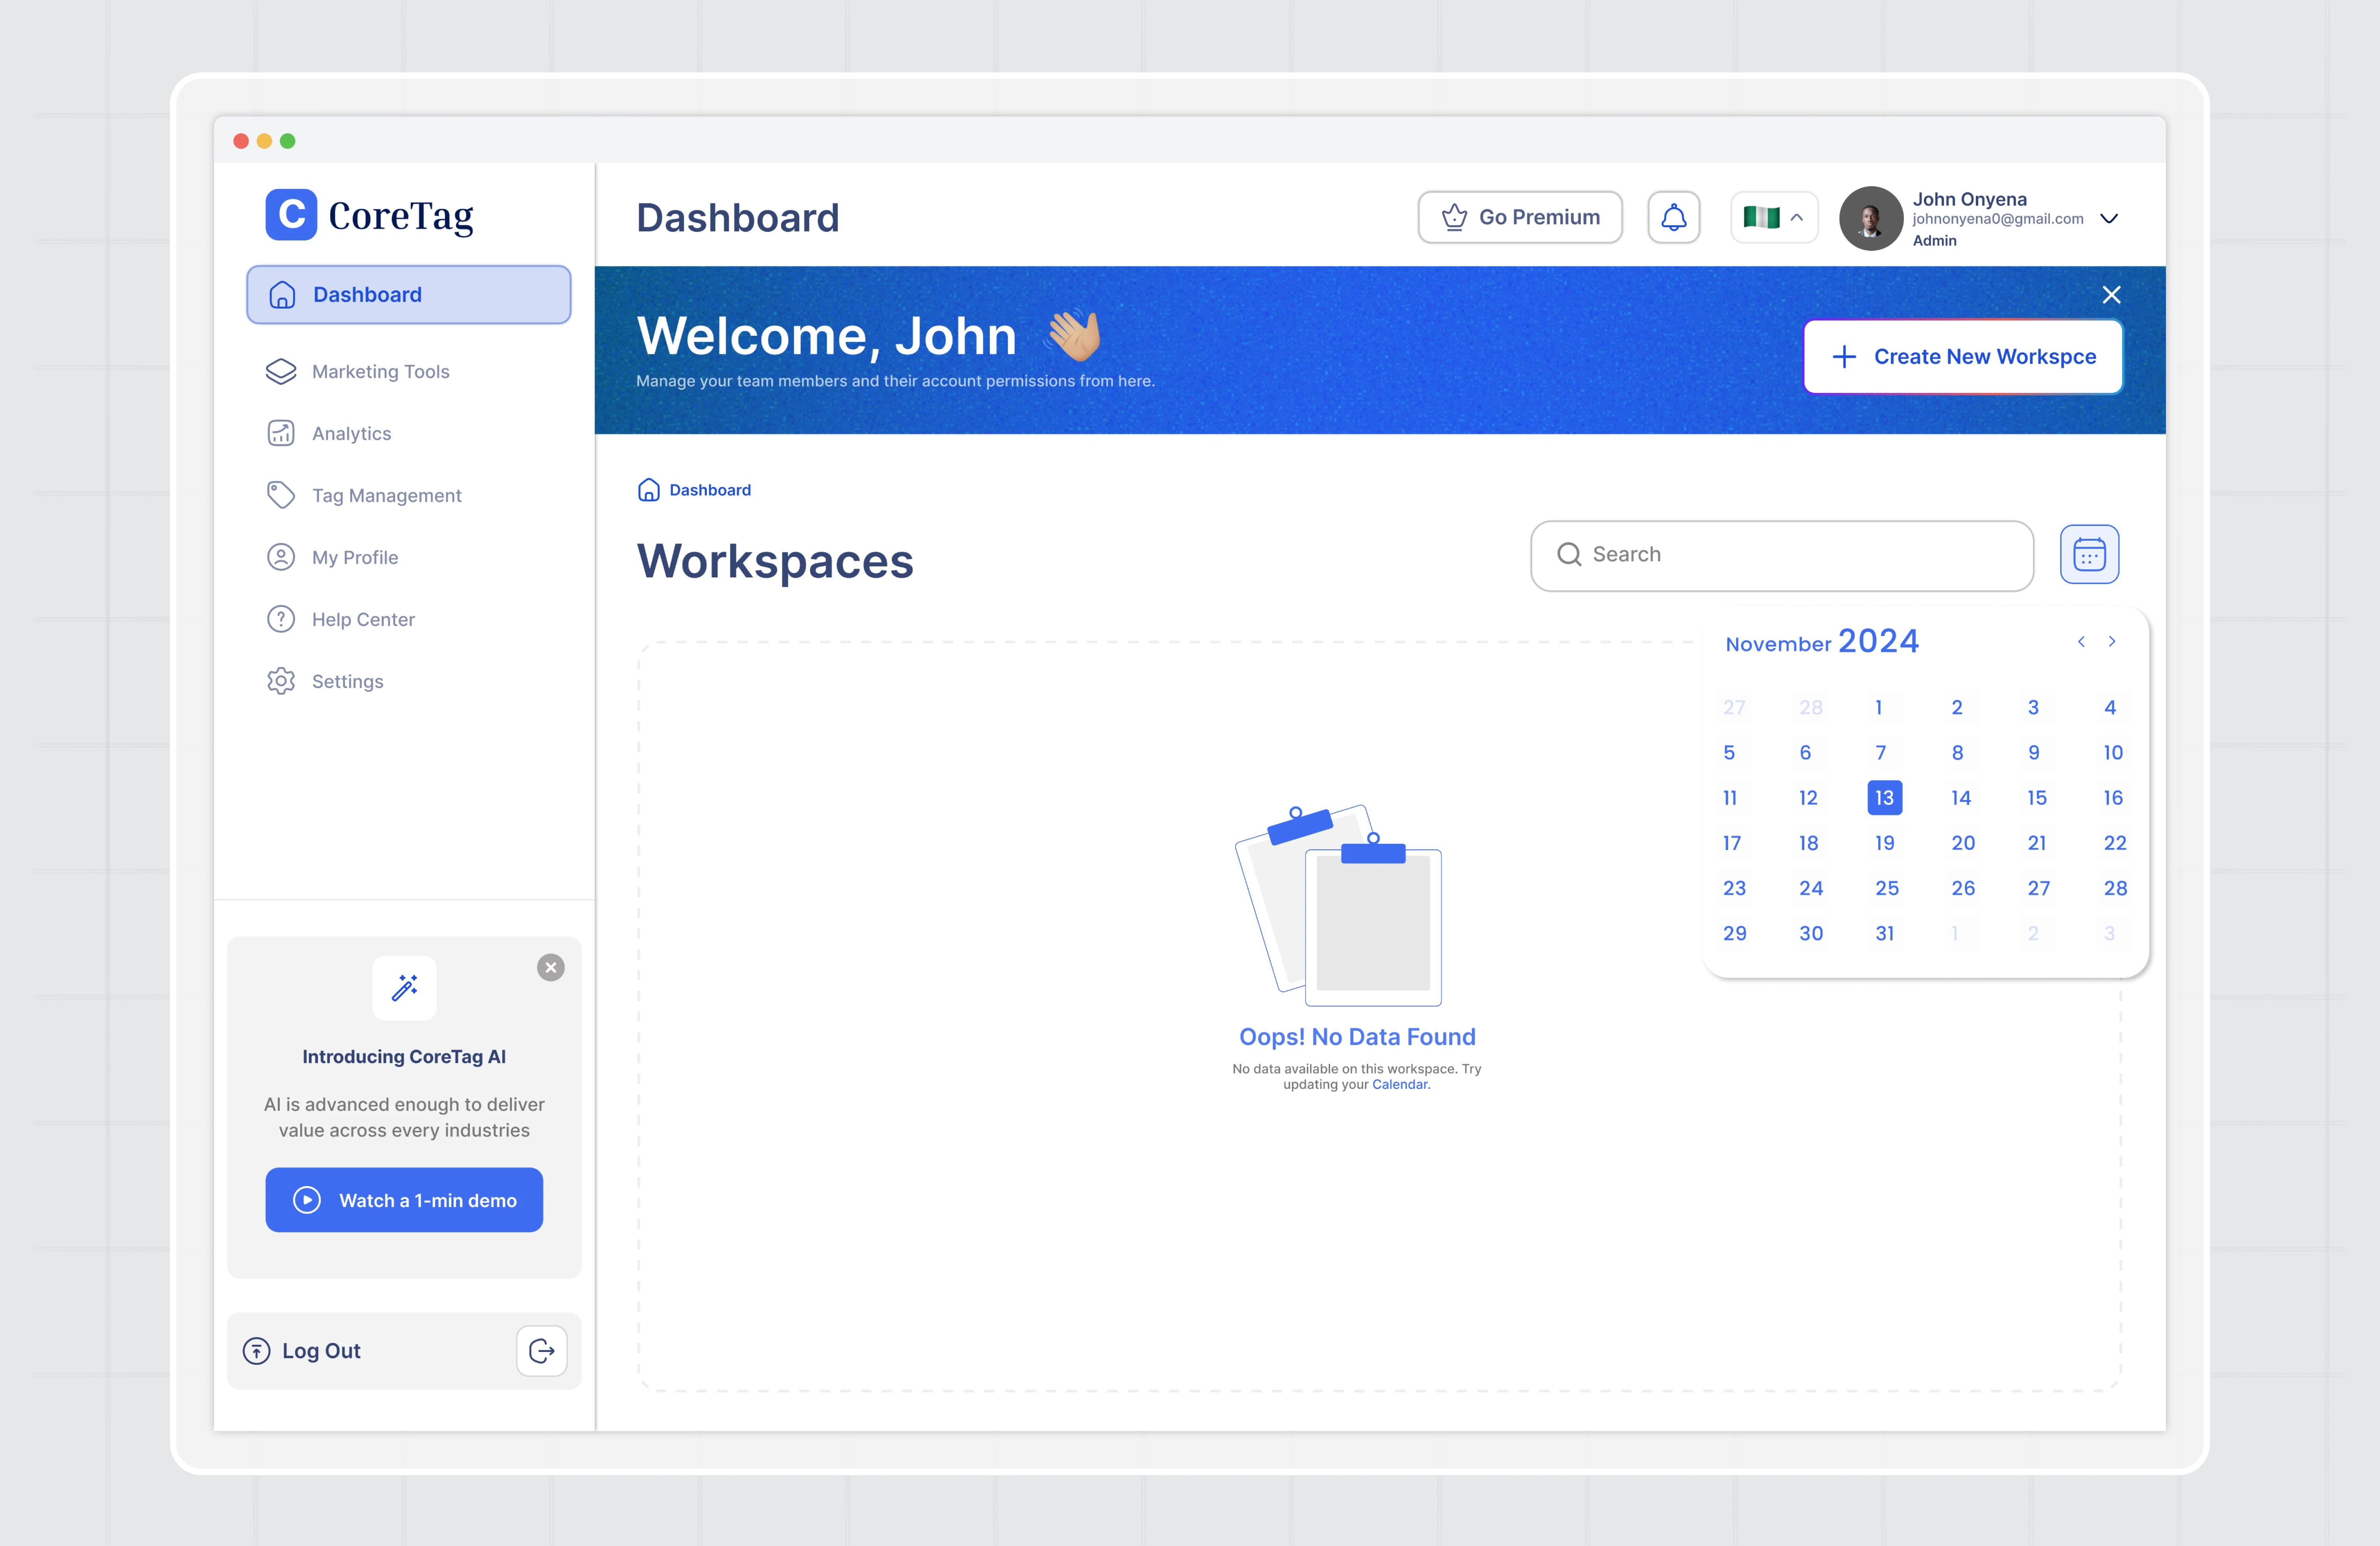This screenshot has height=1546, width=2380.
Task: Open Marketing Tools in sidebar
Action: [380, 372]
